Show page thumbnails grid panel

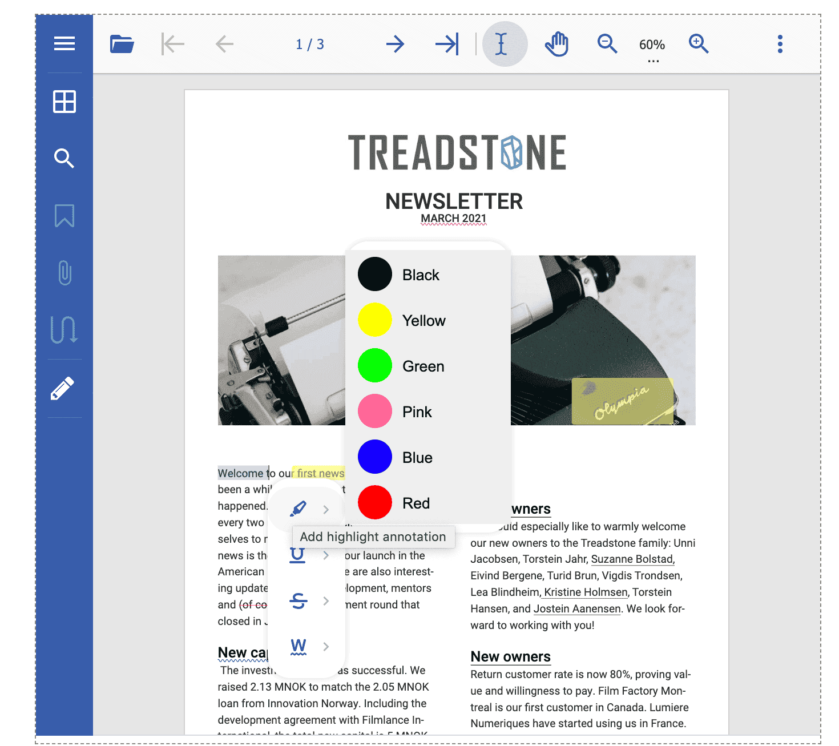(64, 102)
